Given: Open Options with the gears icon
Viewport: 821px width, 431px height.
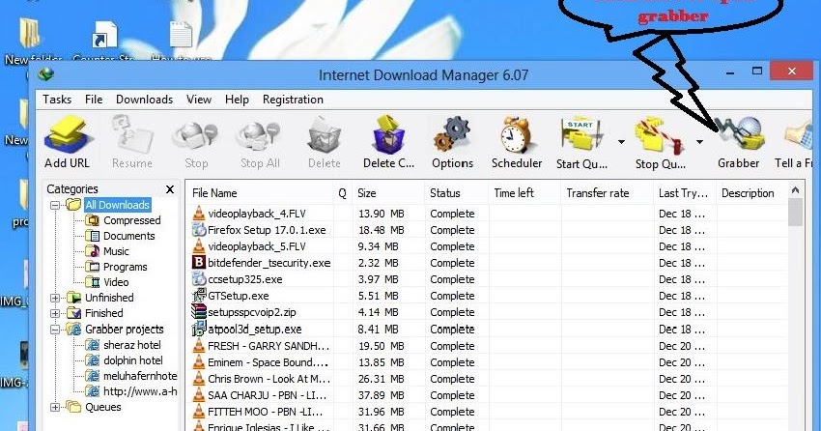Looking at the screenshot, I should [x=452, y=136].
